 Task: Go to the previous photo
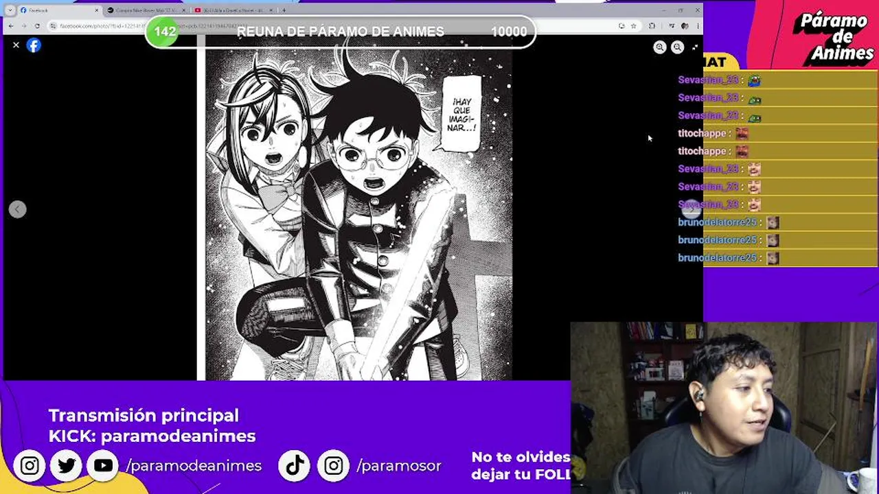pyautogui.click(x=18, y=209)
